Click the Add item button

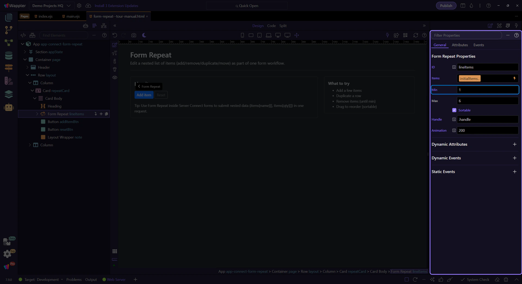[x=144, y=95]
